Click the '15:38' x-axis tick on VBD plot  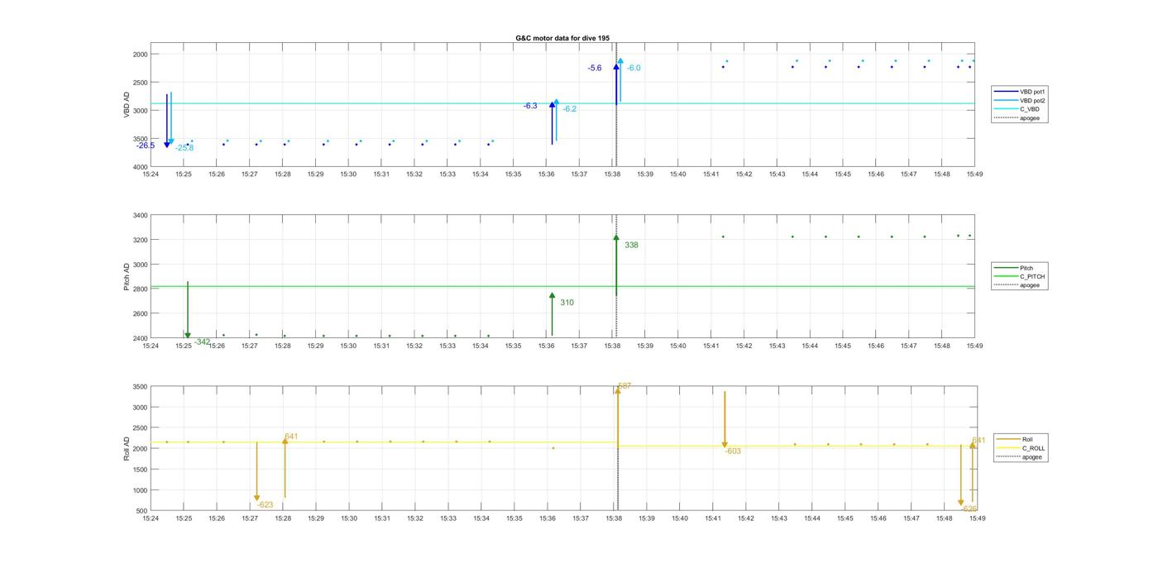[612, 174]
